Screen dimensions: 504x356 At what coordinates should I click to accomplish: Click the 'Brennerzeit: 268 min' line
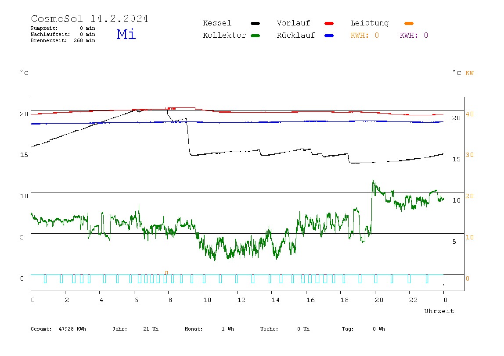click(63, 40)
